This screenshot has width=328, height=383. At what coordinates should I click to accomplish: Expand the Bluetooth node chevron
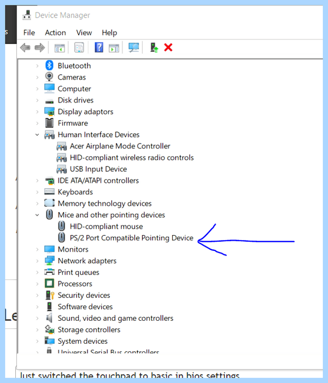coord(37,65)
